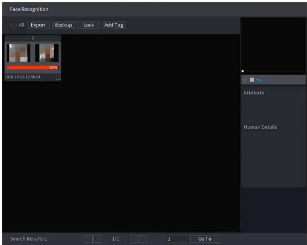Go to the next page of results
Viewport: 307px width, 245px height.
(x=134, y=239)
